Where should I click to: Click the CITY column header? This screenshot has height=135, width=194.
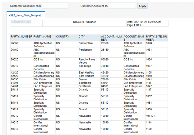pos(82,37)
